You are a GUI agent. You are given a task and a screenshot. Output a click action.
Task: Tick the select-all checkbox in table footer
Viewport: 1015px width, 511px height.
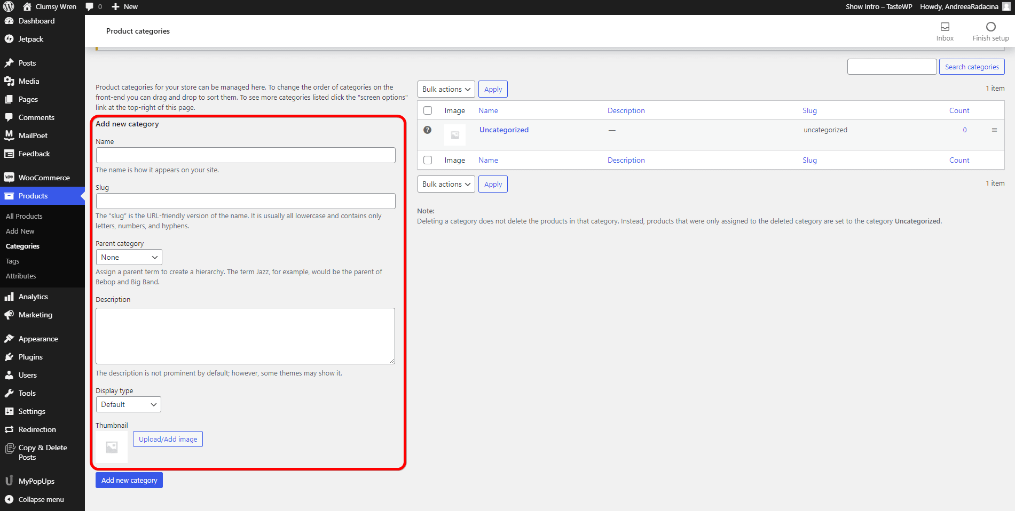click(x=428, y=160)
